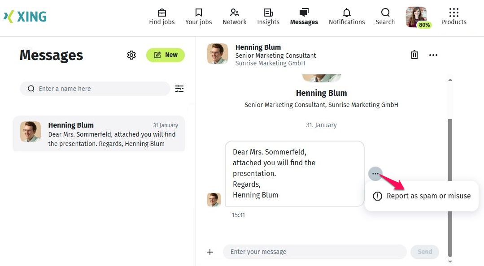Open message filter sliders icon
The image size is (484, 266).
[x=179, y=89]
